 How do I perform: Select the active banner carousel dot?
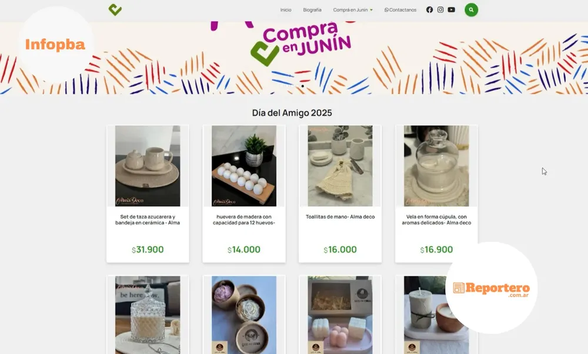[303, 86]
